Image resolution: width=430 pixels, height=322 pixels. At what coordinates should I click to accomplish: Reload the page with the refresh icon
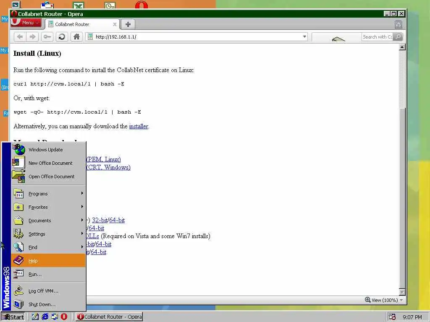62,37
